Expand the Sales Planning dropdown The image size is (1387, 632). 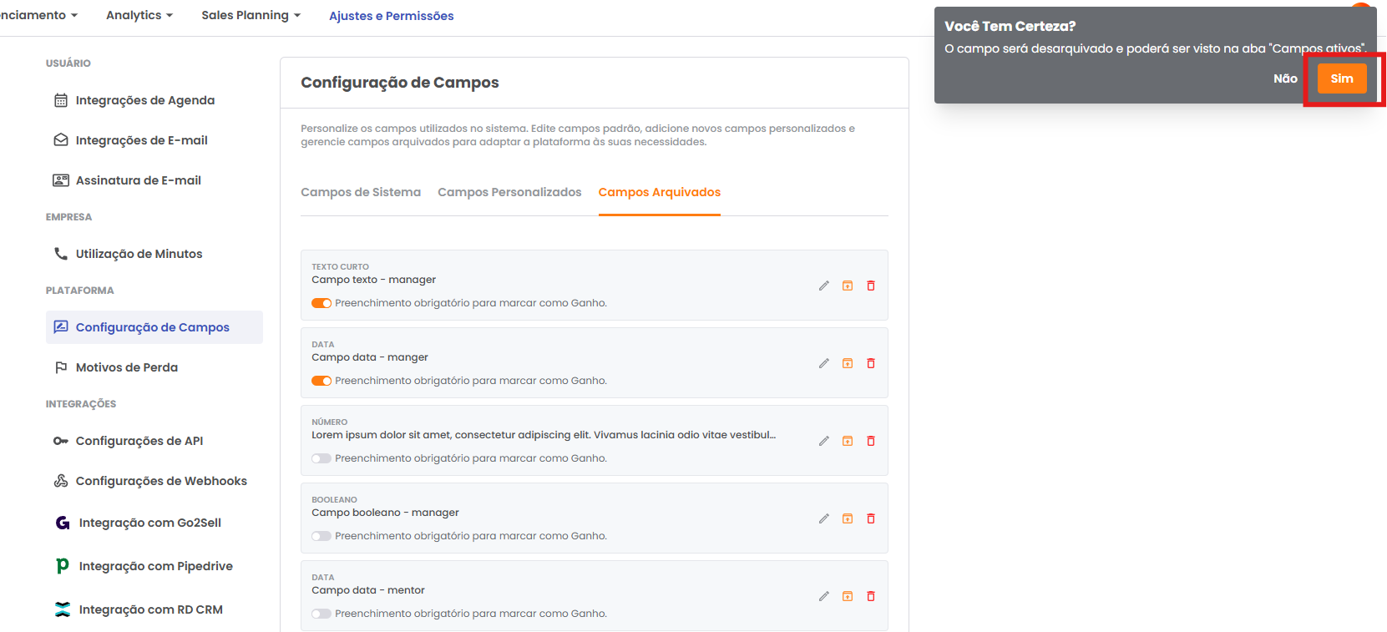click(x=251, y=15)
